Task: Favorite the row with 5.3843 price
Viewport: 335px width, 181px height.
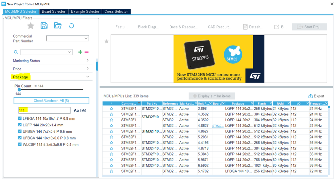Action: click(111, 154)
